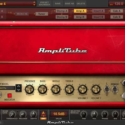Select next amp model with down triangle
This screenshot has height=125, width=125.
(x=18, y=90)
